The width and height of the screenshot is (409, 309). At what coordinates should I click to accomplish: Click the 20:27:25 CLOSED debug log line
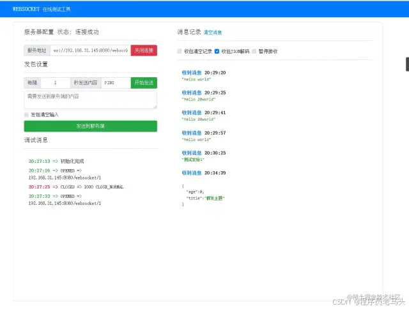pyautogui.click(x=76, y=186)
